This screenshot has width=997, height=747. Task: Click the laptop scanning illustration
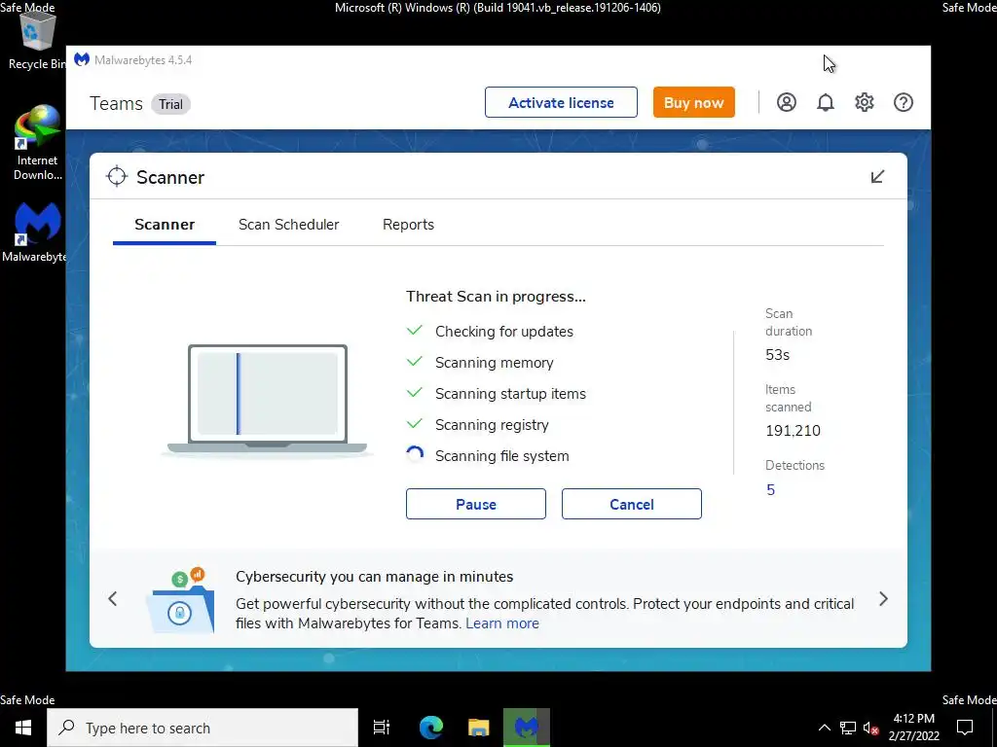267,400
